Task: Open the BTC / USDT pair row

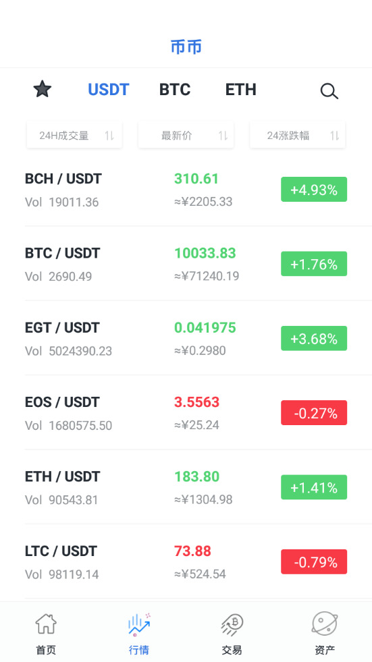Action: coord(186,264)
